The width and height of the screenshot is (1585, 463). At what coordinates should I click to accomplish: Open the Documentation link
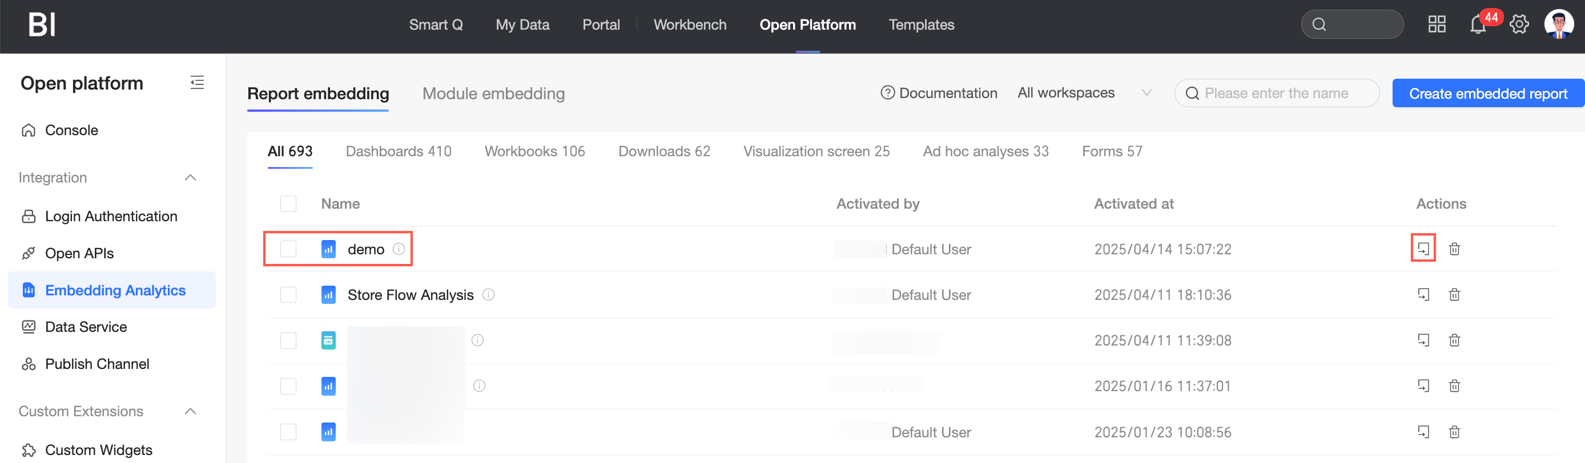coord(939,93)
